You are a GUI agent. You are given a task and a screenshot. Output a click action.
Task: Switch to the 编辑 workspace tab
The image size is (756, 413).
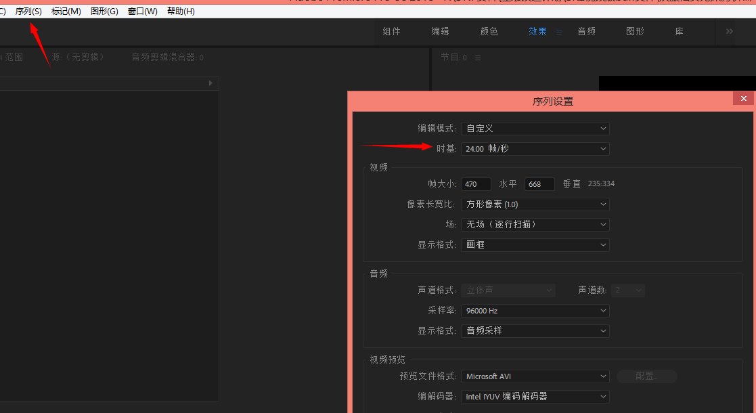440,31
